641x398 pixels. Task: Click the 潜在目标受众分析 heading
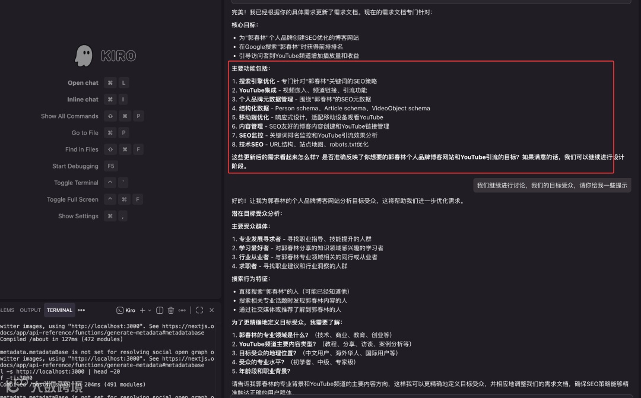pos(257,214)
